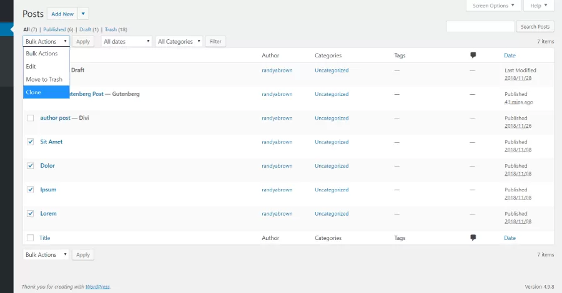Click randyabrown author in Gutenberg Post row
The height and width of the screenshot is (293, 562).
(277, 95)
